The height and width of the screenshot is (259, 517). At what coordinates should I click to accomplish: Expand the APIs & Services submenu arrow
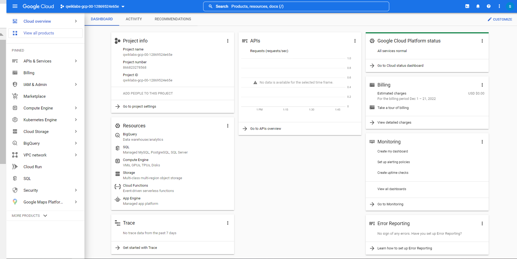76,61
